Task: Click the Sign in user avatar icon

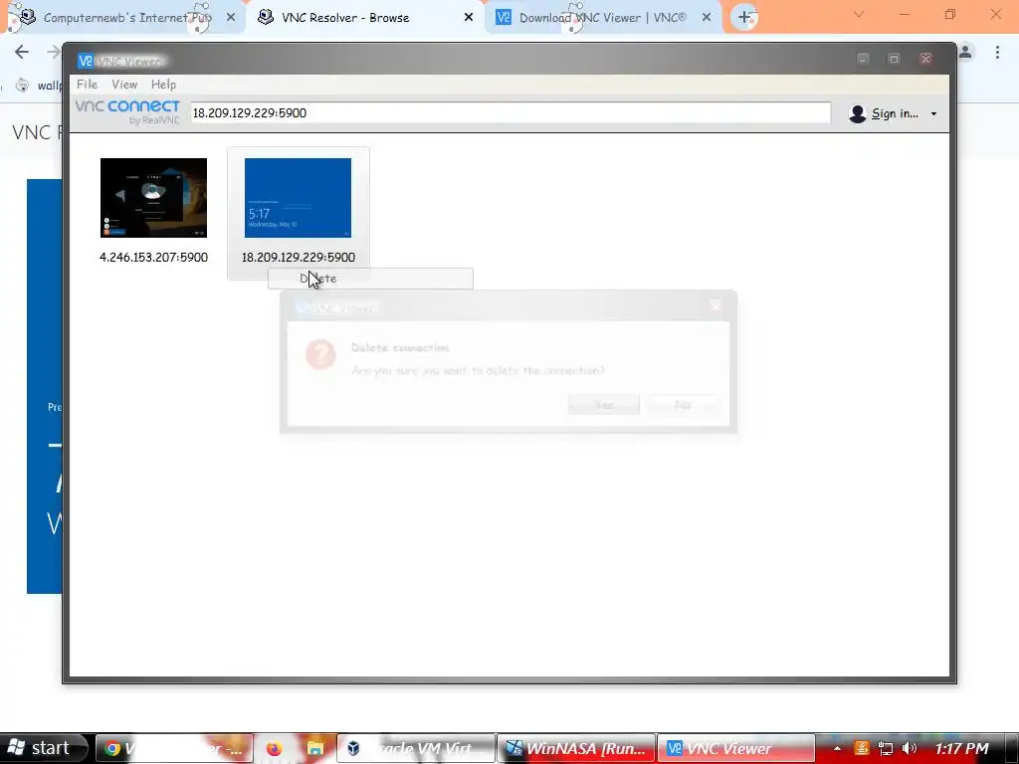Action: tap(857, 113)
